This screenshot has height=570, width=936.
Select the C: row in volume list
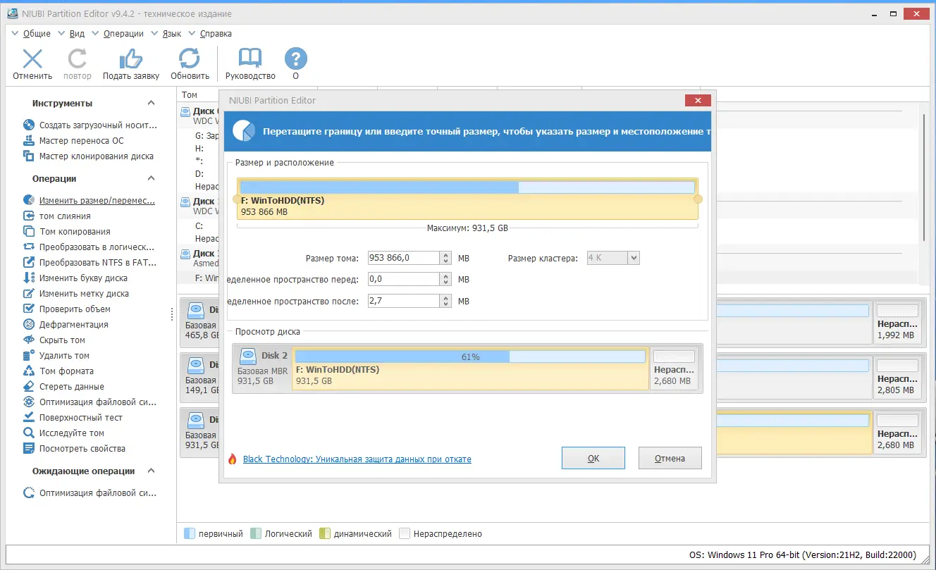[x=199, y=226]
